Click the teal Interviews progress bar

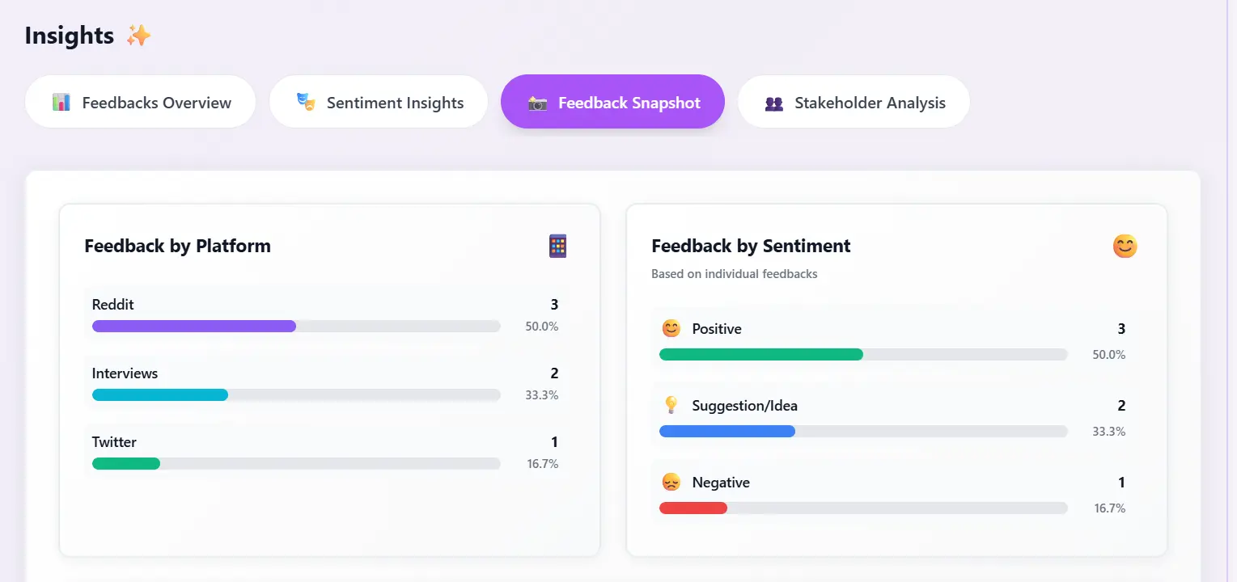coord(160,394)
